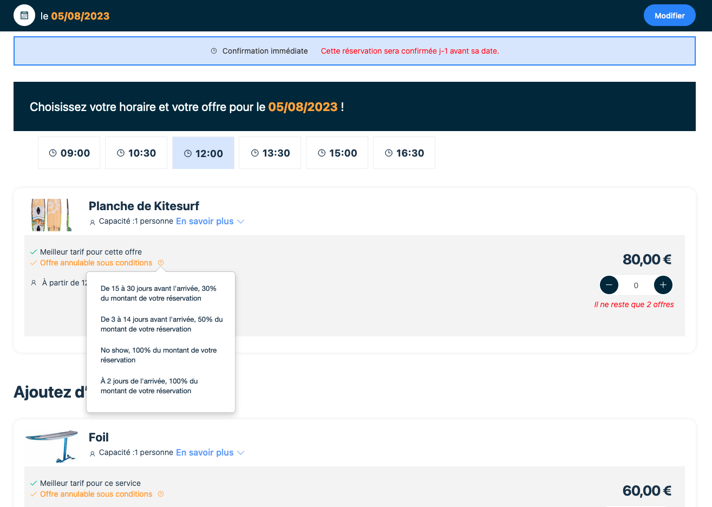Decrease Kitesurf quantity with minus button
This screenshot has width=712, height=507.
click(609, 285)
